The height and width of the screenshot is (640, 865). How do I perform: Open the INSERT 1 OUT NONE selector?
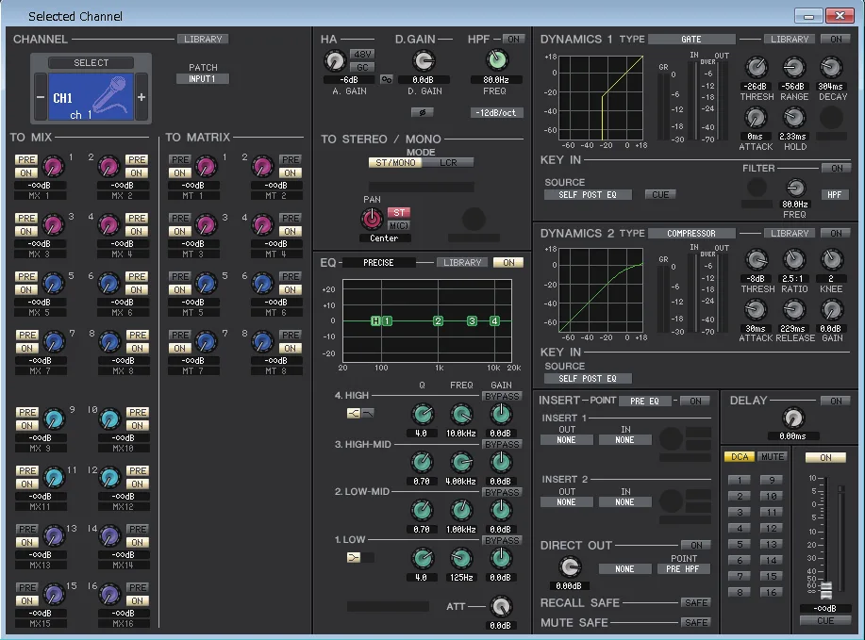pos(567,440)
